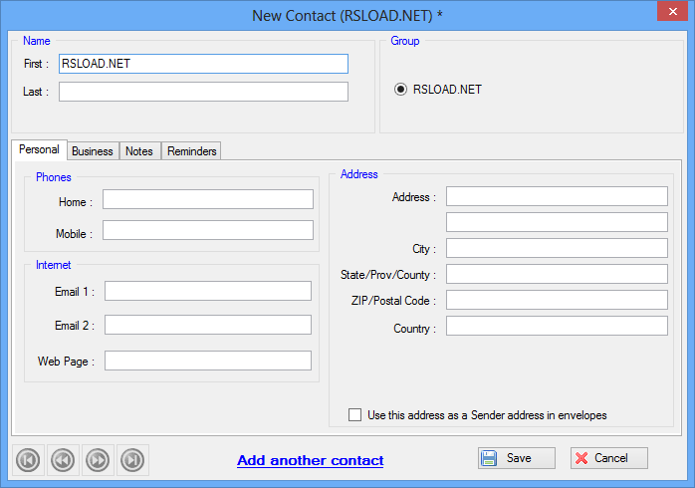
Task: Click the Mobile phone field
Action: 208,230
